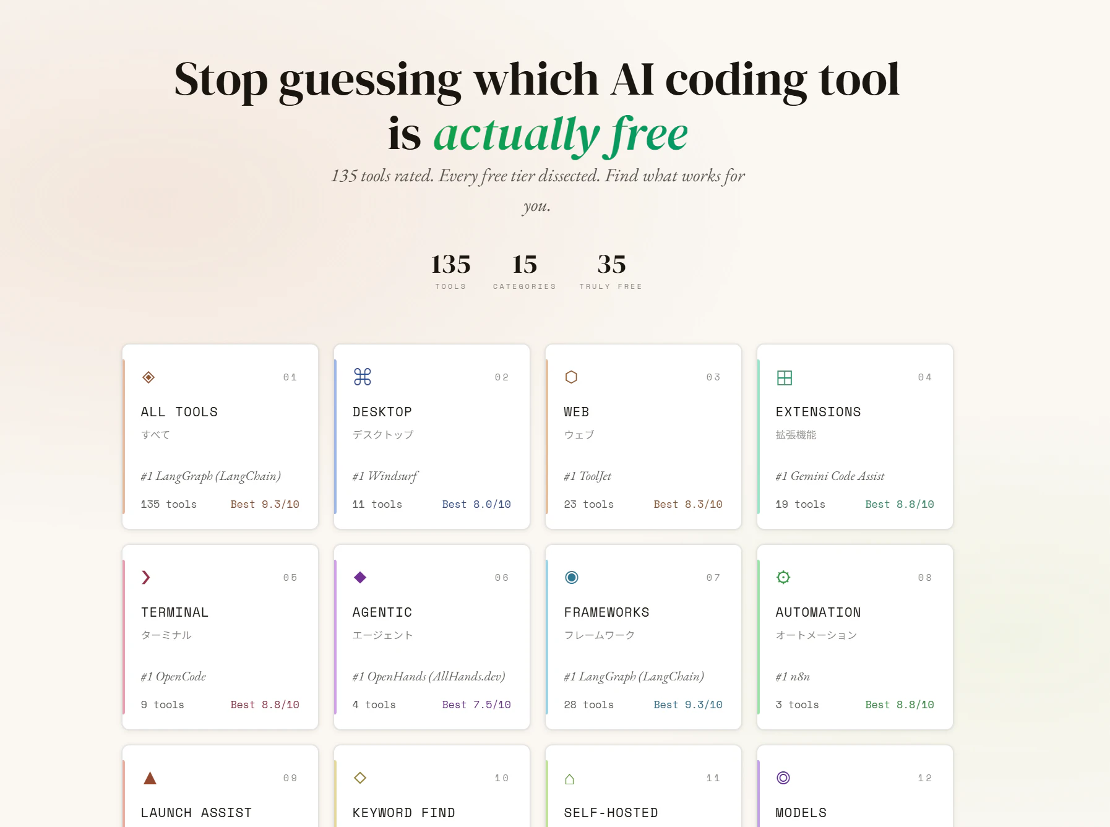Click card number "12" on Models
1110x827 pixels.
click(x=925, y=778)
